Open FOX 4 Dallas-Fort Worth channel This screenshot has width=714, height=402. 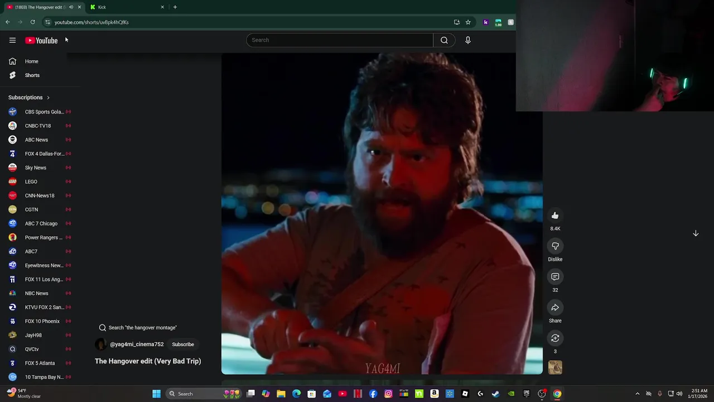39,154
